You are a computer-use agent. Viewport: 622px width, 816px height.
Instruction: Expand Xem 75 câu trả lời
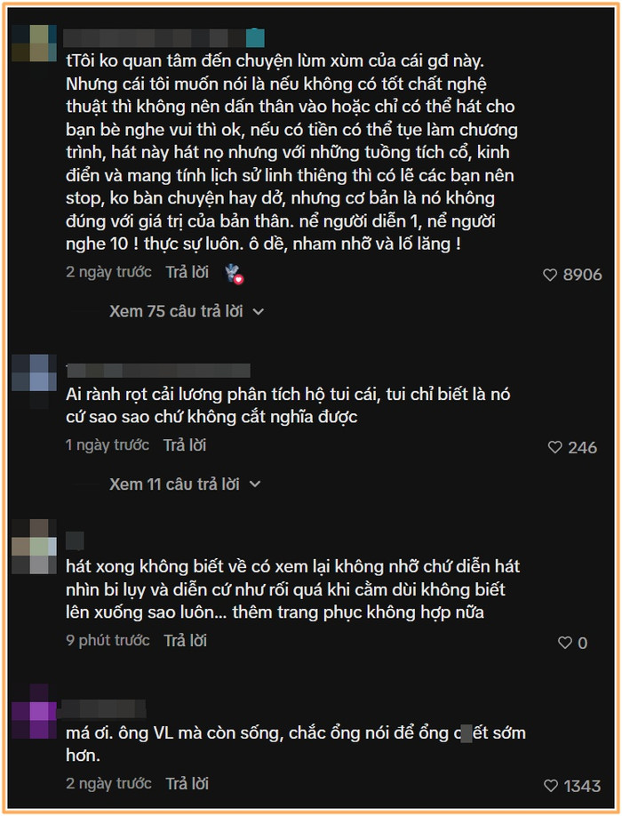coord(176,311)
